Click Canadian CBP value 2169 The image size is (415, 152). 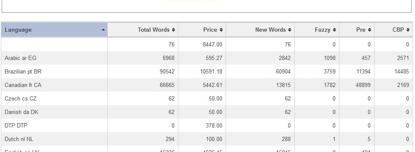click(x=403, y=85)
